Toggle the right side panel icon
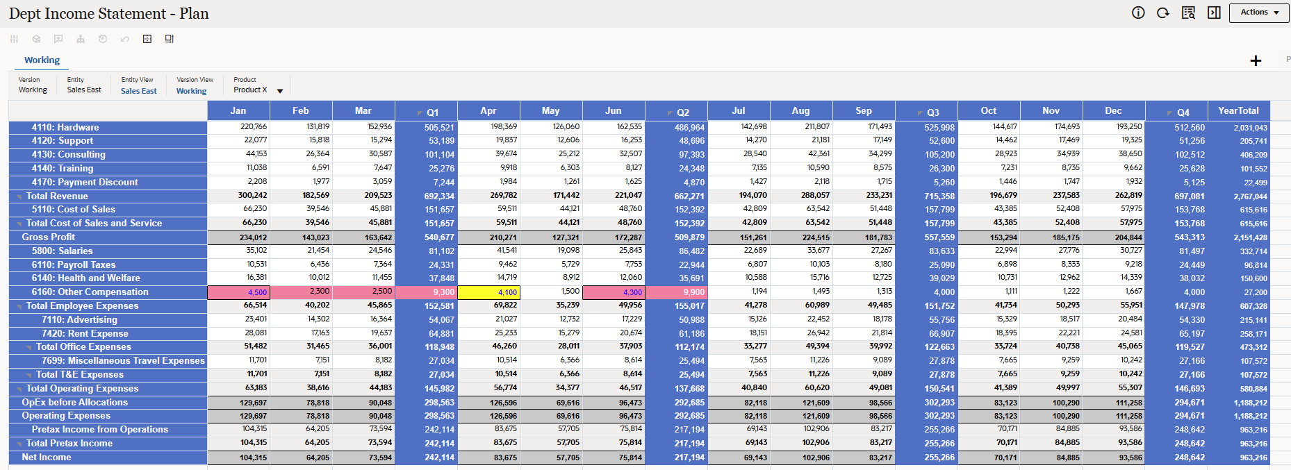The height and width of the screenshot is (470, 1291). [1214, 12]
